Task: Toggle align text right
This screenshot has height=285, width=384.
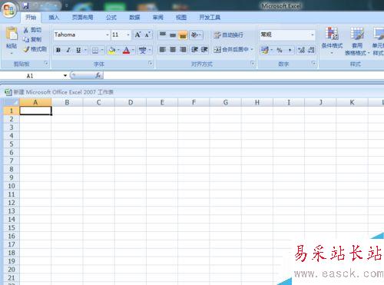Action: (x=183, y=49)
